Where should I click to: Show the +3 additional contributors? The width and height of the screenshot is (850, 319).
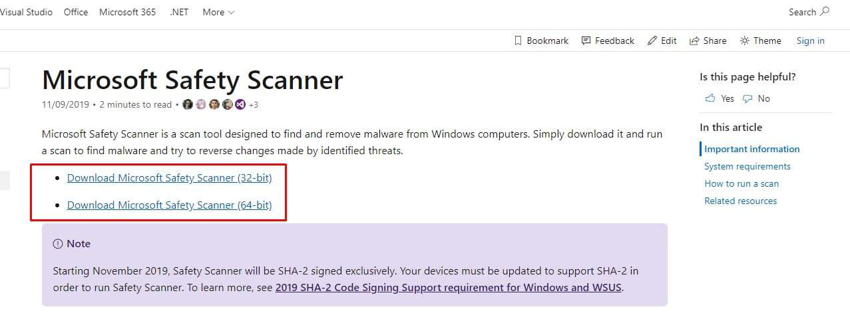253,104
